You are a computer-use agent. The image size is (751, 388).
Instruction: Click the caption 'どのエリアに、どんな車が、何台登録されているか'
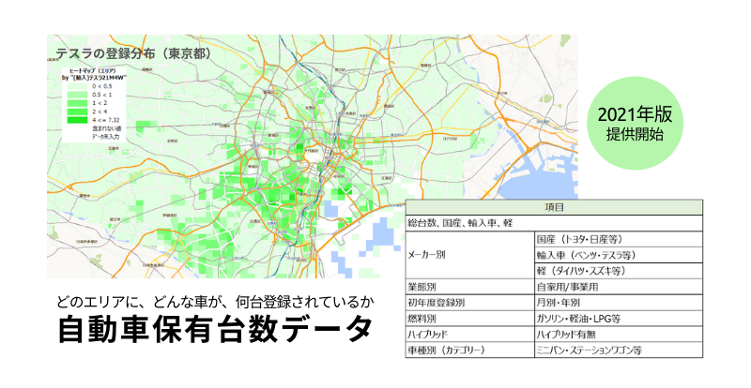(x=216, y=302)
